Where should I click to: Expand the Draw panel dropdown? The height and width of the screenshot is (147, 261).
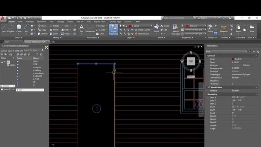[18, 38]
